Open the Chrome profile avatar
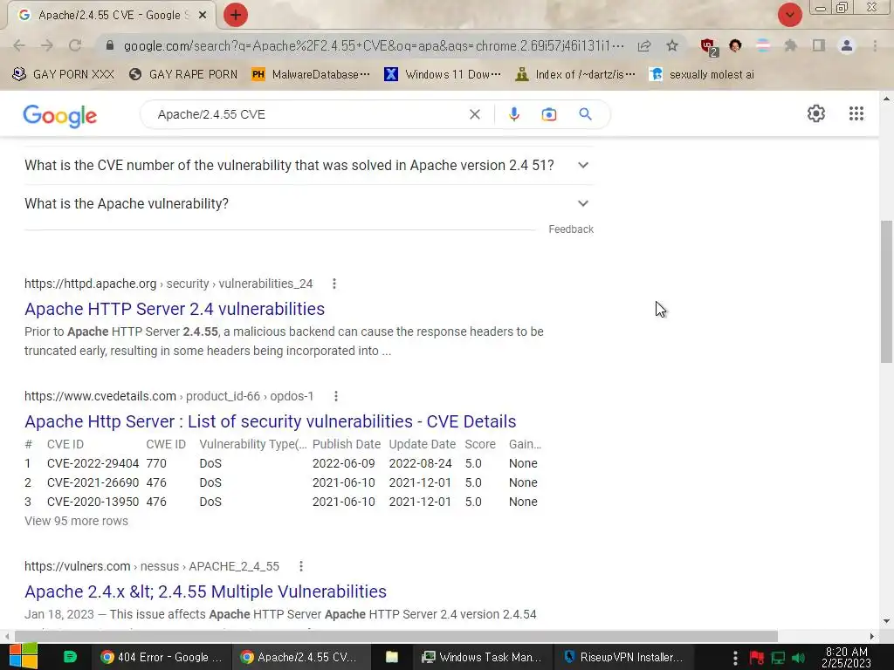 pos(847,45)
